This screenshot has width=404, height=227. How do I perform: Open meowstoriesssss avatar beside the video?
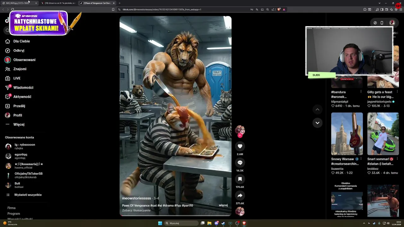(240, 130)
